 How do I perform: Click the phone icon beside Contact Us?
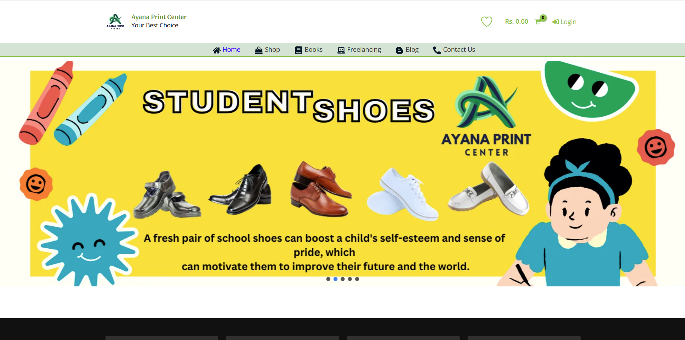click(437, 50)
